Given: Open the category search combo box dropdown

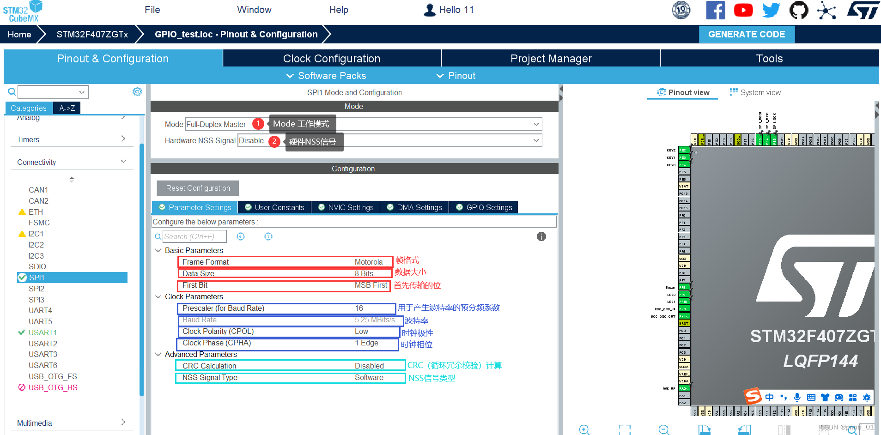Looking at the screenshot, I should click(81, 92).
